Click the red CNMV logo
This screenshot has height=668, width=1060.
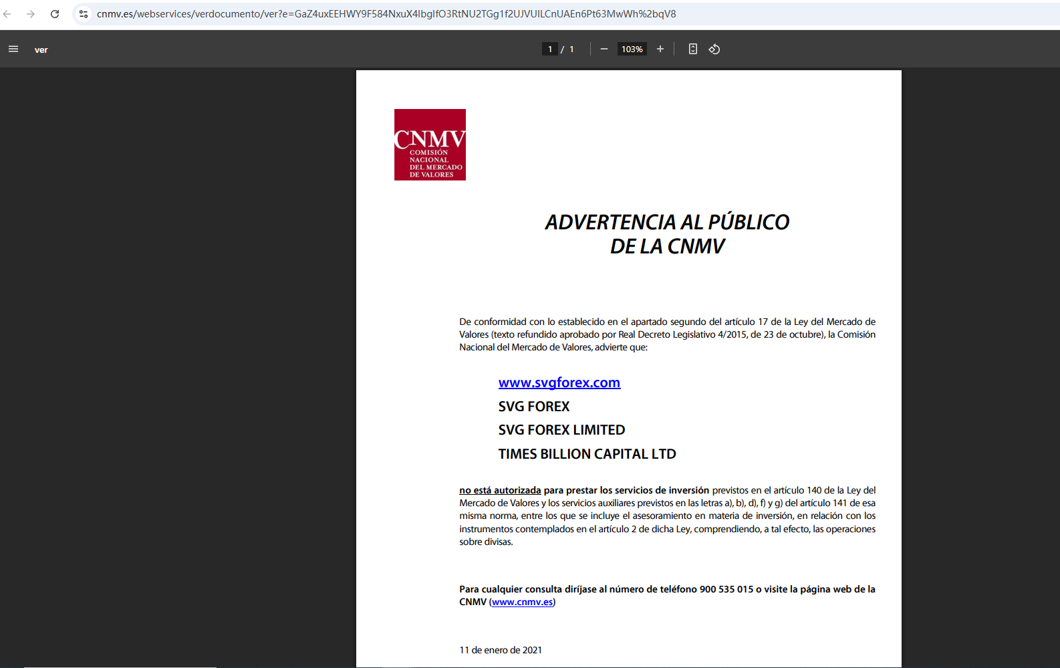tap(430, 144)
